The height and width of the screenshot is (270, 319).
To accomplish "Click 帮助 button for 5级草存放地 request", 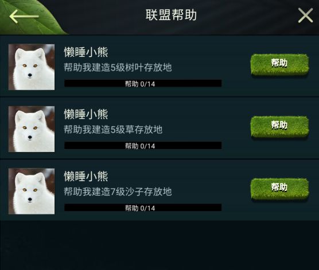I will click(x=280, y=127).
